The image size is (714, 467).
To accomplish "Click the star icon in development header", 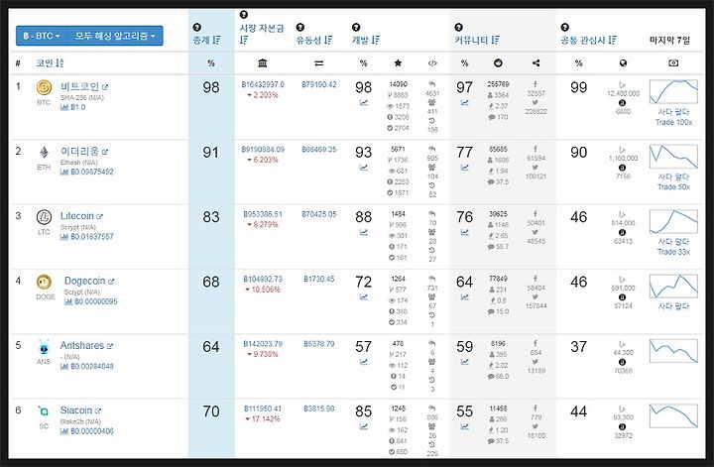I will (398, 62).
